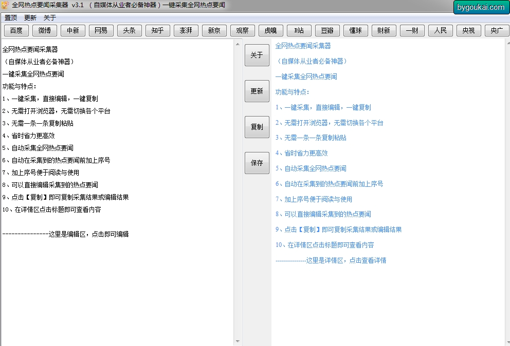
Task: Select the 虎嗅 source button
Action: coord(271,30)
